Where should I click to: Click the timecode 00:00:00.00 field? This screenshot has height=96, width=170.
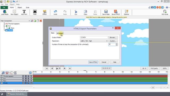point(106,68)
